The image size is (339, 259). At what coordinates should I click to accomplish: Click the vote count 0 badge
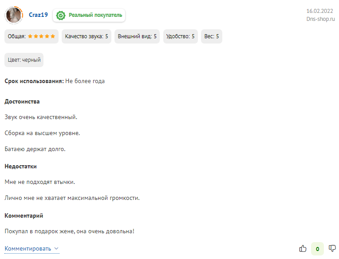[317, 249]
